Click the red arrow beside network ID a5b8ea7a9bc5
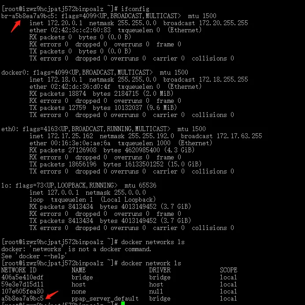Screen dimensions: 305x305 coord(52,295)
